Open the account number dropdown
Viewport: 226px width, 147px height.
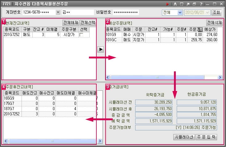point(58,12)
